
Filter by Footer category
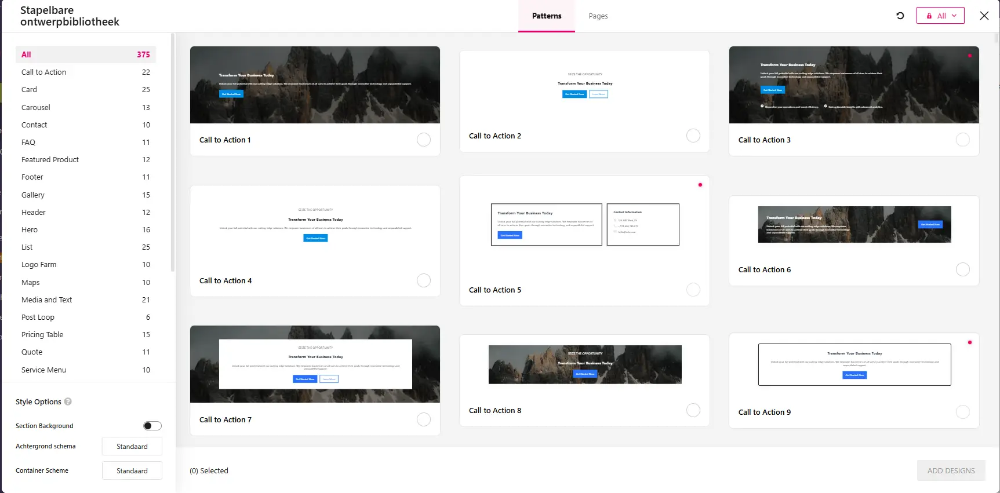(x=86, y=177)
